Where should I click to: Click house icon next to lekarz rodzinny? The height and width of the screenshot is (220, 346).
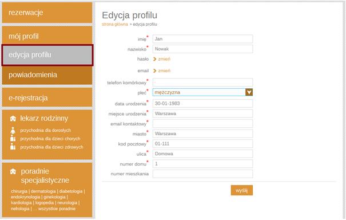pyautogui.click(x=13, y=119)
